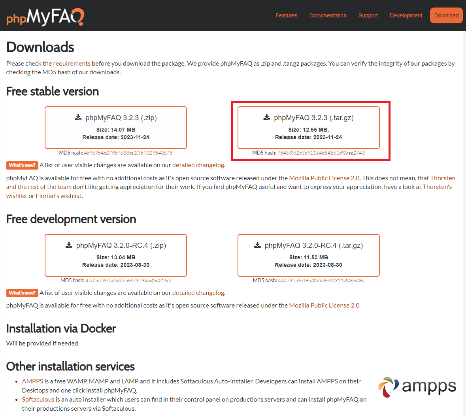Open the requirements link

click(x=72, y=64)
